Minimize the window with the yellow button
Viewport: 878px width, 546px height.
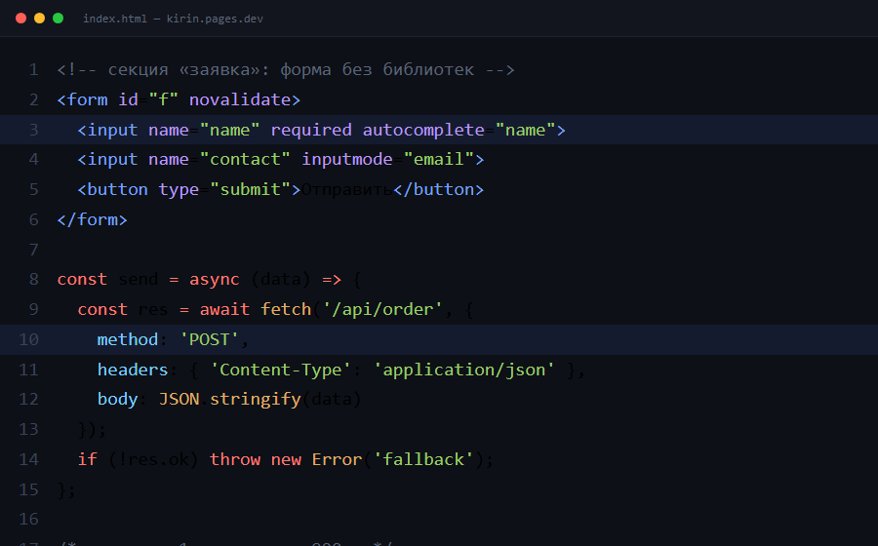39,18
